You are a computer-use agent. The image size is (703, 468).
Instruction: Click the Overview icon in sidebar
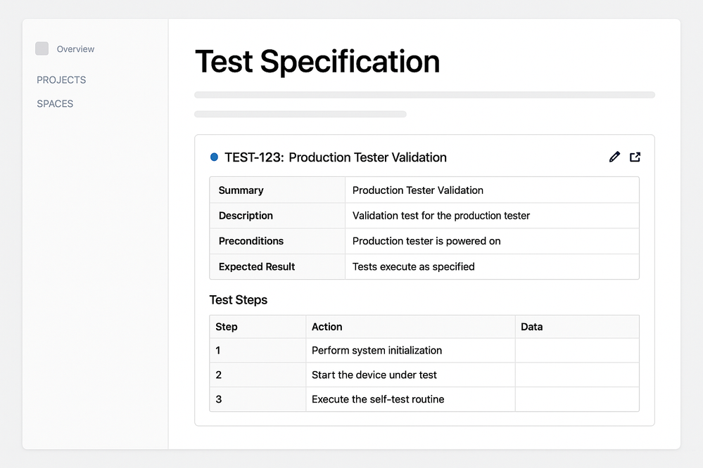42,48
